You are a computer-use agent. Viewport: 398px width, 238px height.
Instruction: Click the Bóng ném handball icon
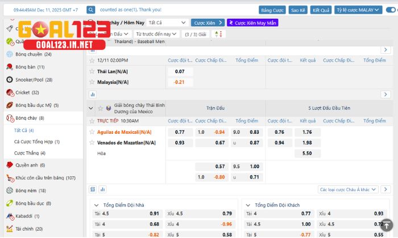pos(10,190)
